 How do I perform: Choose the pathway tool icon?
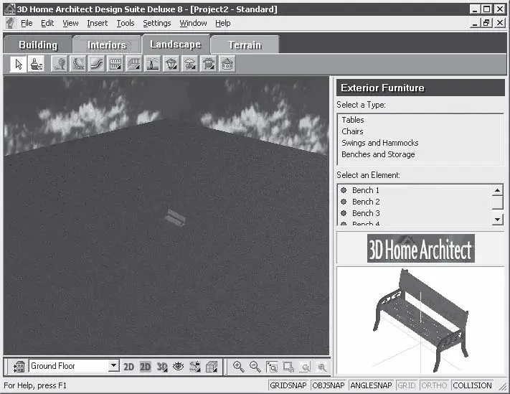click(97, 65)
